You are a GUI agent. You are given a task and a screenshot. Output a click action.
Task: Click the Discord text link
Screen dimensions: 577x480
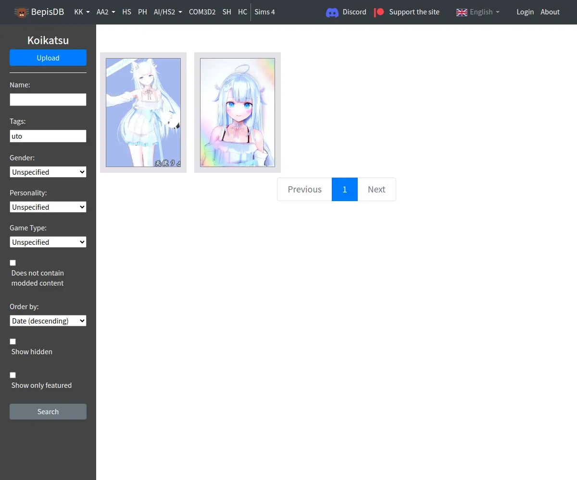tap(354, 12)
